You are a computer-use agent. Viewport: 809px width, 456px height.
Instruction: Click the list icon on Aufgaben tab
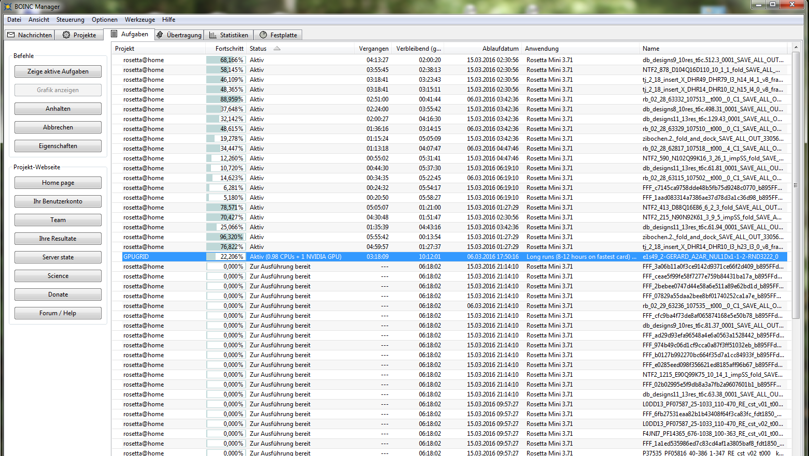pyautogui.click(x=114, y=34)
